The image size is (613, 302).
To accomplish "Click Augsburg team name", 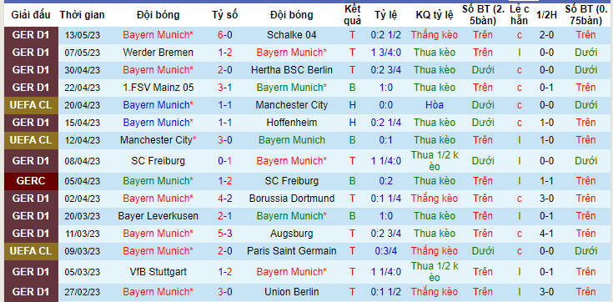I will [292, 234].
